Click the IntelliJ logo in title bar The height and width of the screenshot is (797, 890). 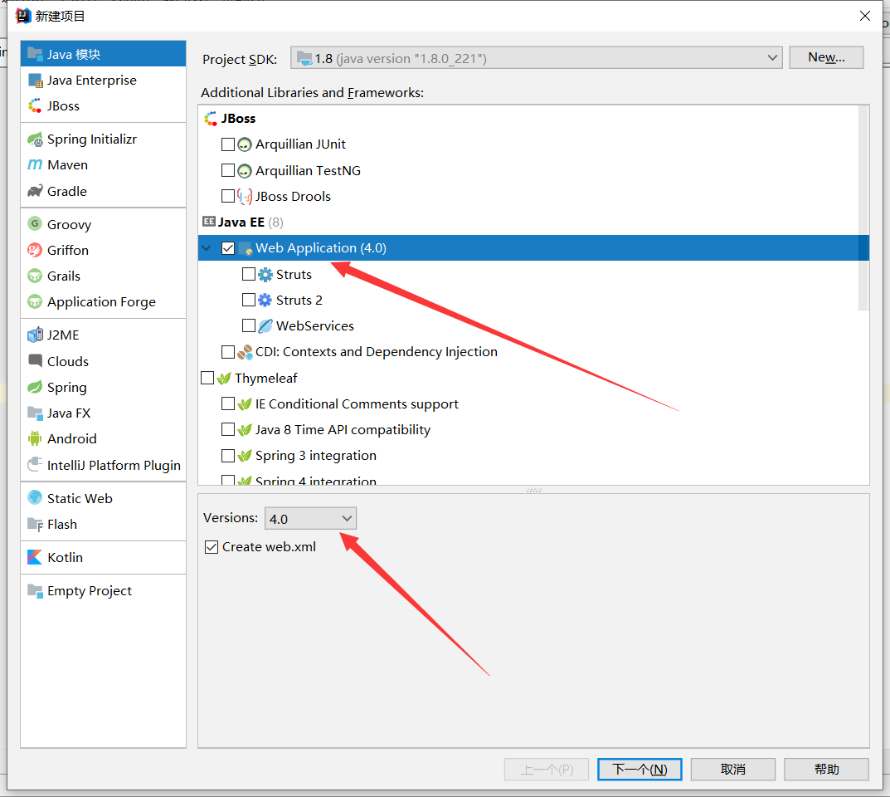point(22,16)
